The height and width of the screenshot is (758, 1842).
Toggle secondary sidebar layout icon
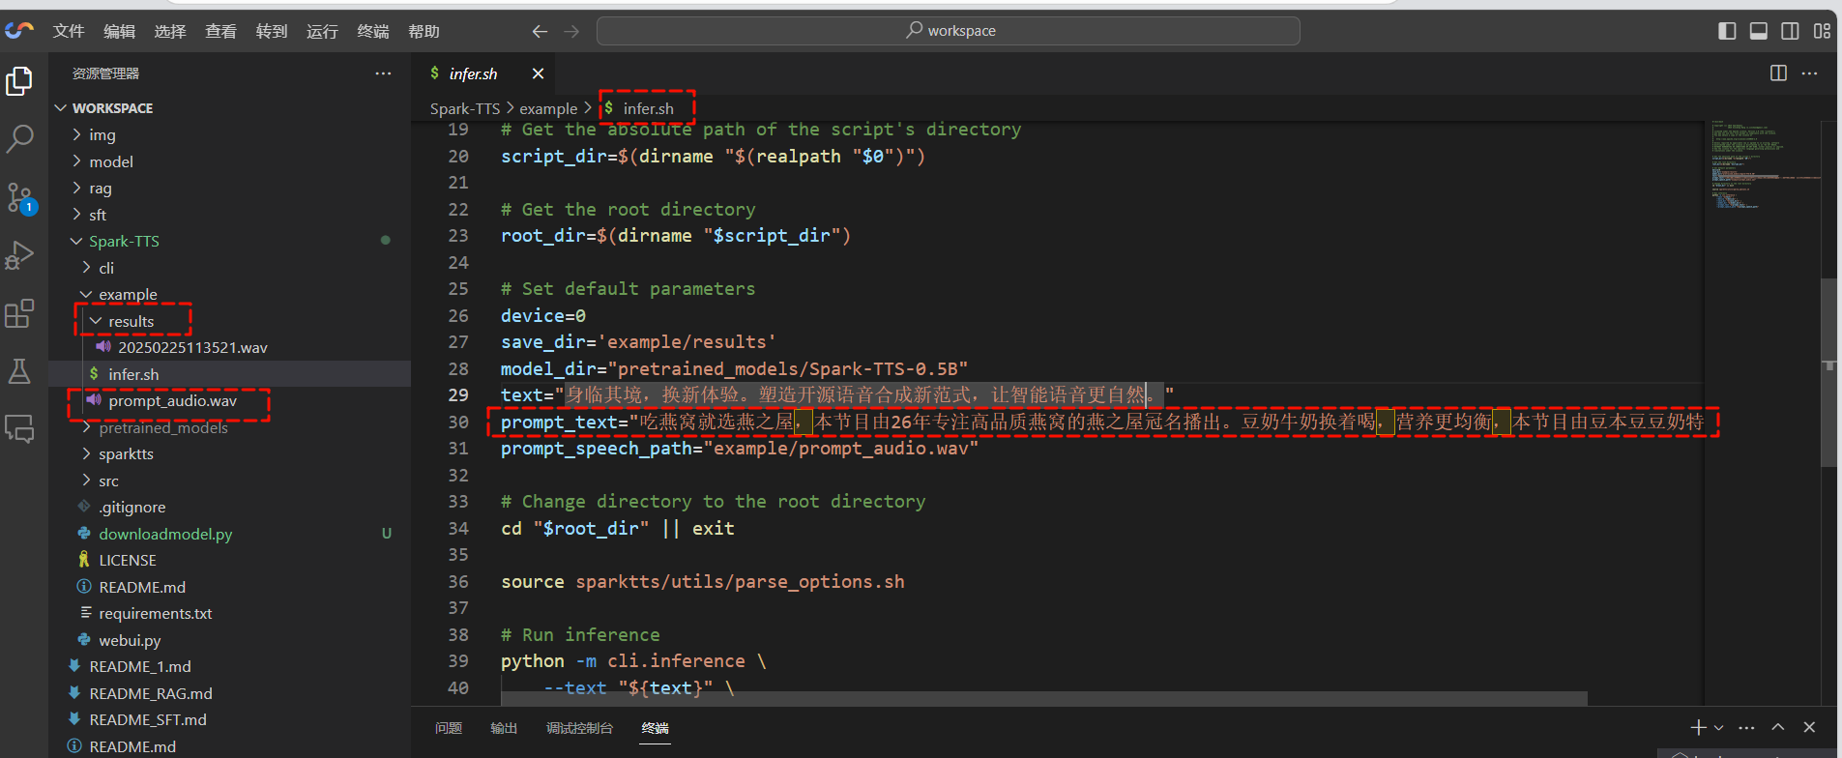[1790, 31]
